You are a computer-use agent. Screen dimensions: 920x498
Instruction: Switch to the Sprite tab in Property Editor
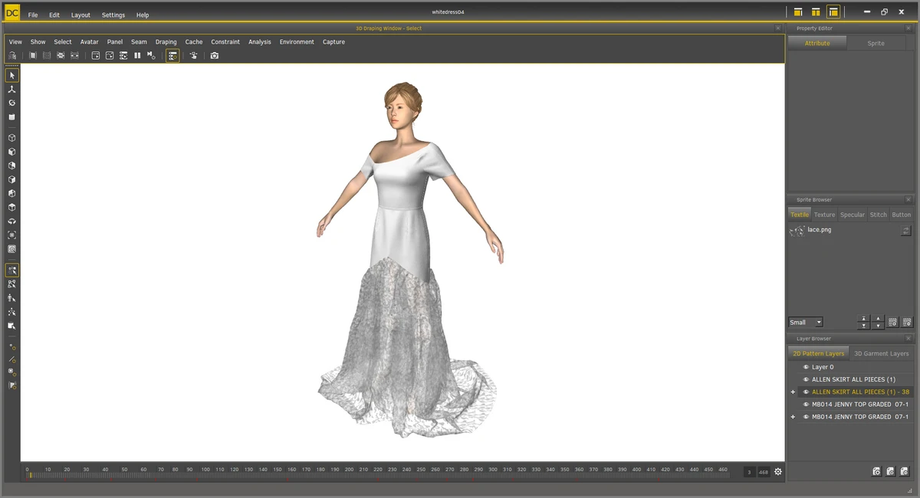(x=876, y=44)
